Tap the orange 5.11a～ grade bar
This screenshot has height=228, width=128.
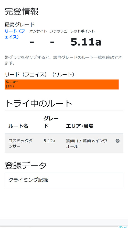[61, 84]
